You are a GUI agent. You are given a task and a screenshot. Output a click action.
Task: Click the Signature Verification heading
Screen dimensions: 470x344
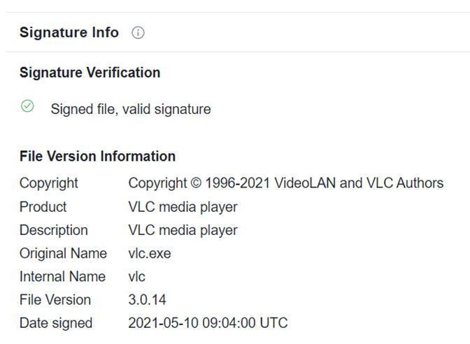tap(90, 73)
